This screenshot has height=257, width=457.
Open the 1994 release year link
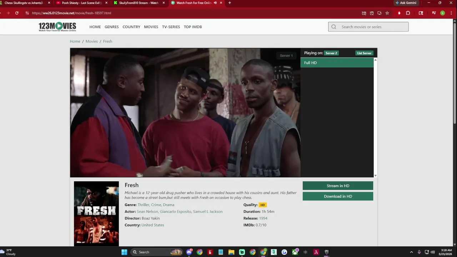263,218
